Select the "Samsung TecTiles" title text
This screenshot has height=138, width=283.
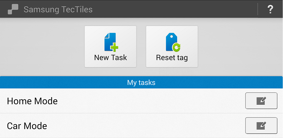coord(58,9)
